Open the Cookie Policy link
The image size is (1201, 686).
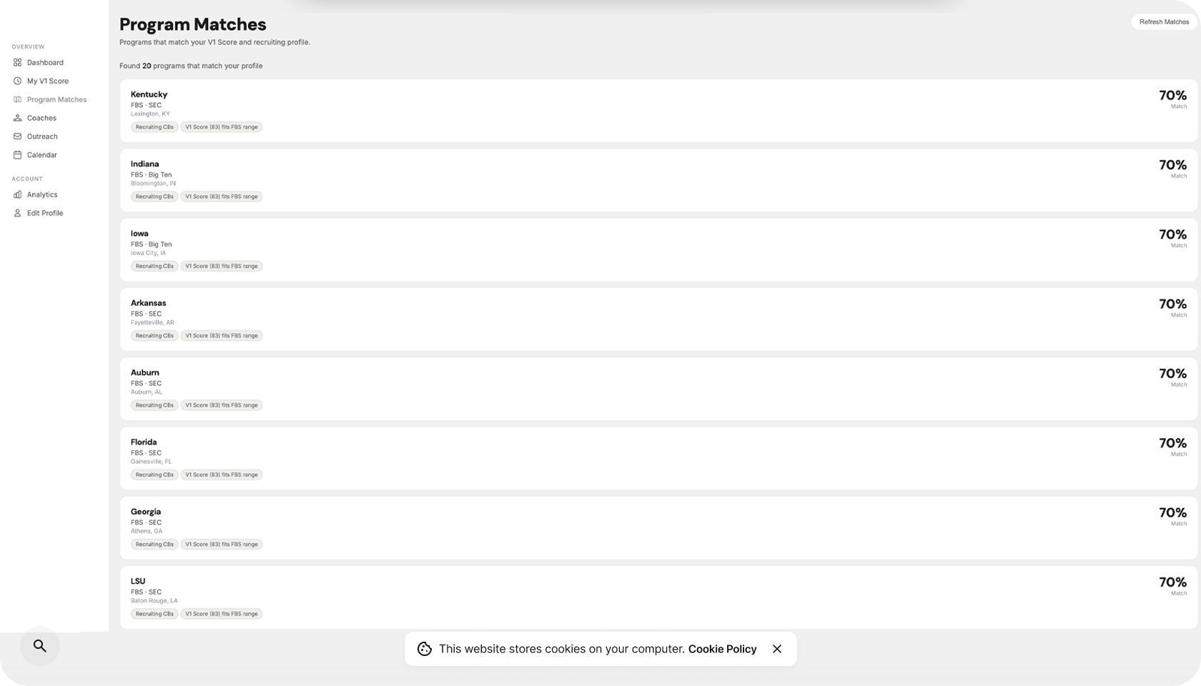tap(722, 649)
